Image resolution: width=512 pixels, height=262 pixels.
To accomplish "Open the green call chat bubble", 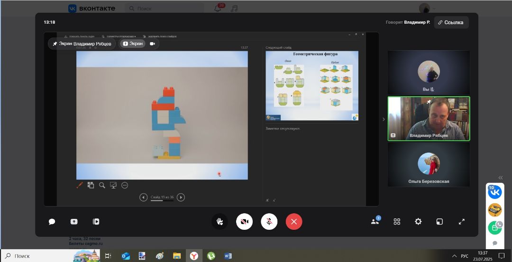I will click(494, 228).
